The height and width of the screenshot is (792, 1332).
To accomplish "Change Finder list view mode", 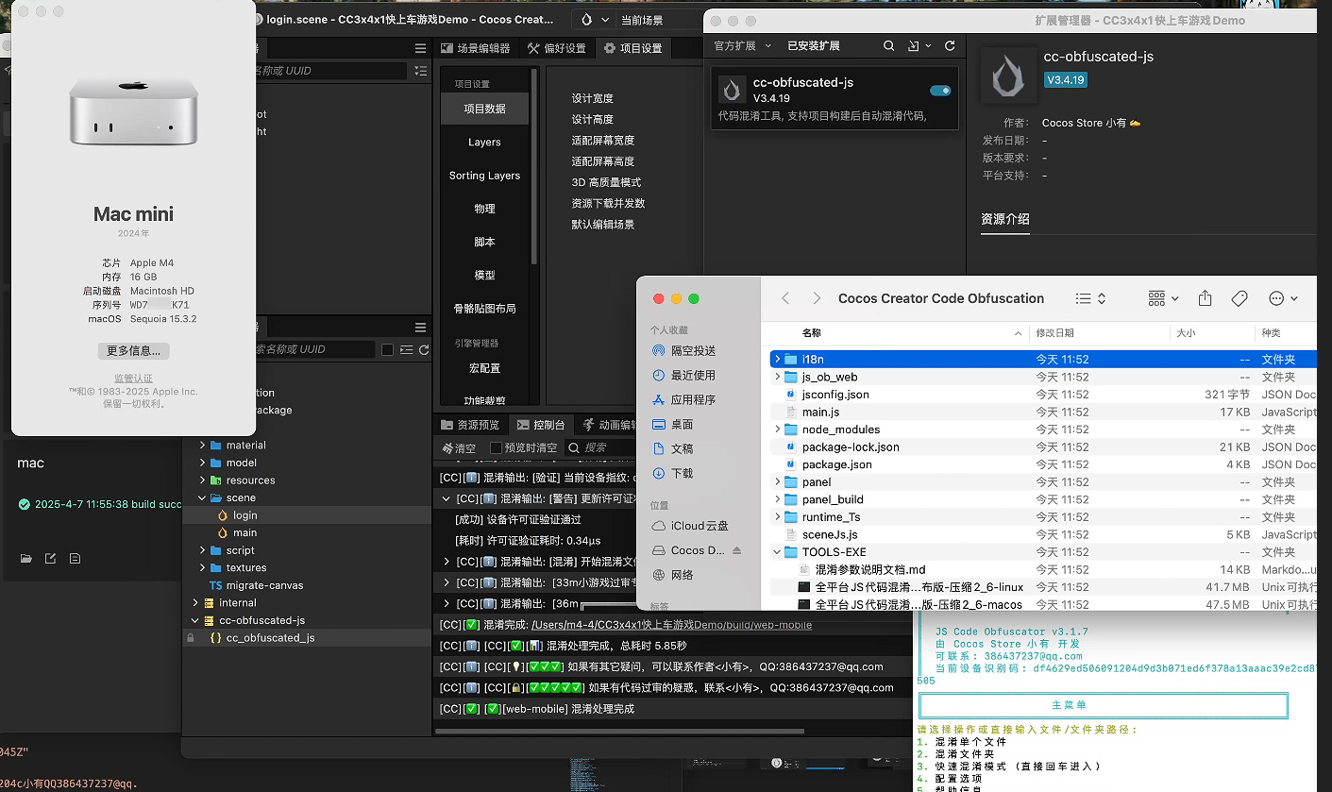I will pos(1090,298).
